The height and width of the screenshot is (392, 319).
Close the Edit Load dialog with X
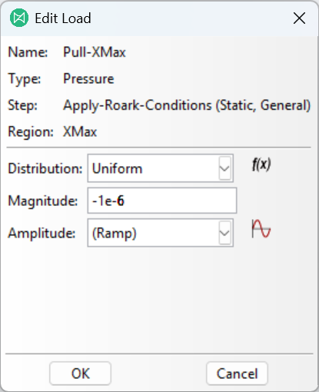[299, 18]
